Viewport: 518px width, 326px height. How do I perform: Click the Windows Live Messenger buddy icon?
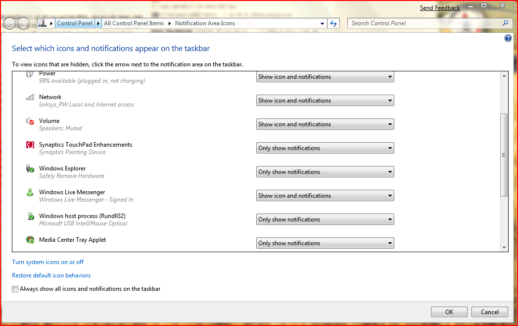[30, 192]
